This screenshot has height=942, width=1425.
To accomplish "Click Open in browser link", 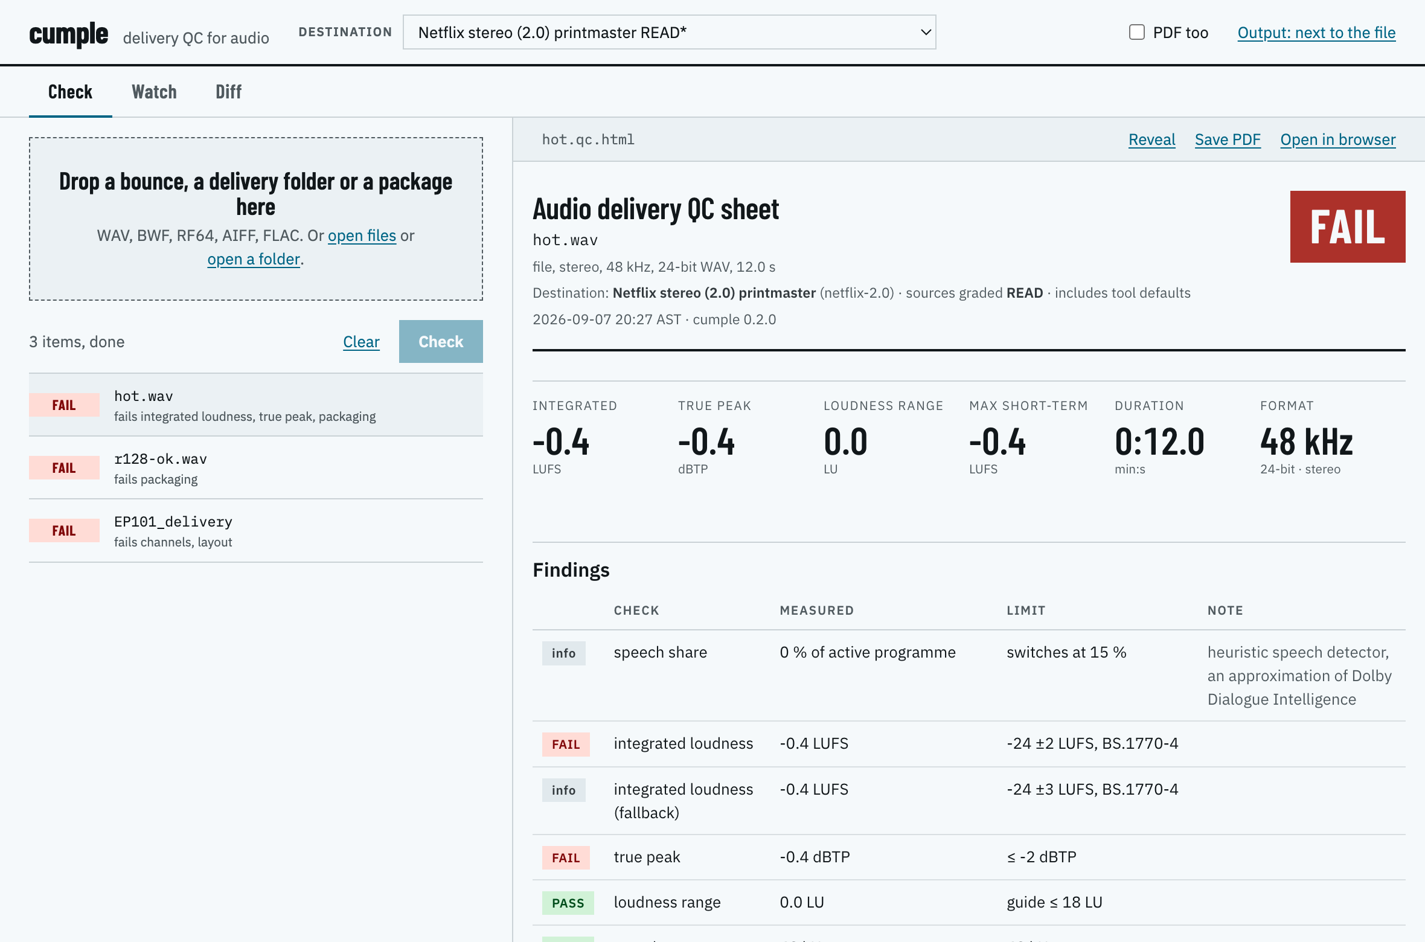I will click(x=1338, y=139).
